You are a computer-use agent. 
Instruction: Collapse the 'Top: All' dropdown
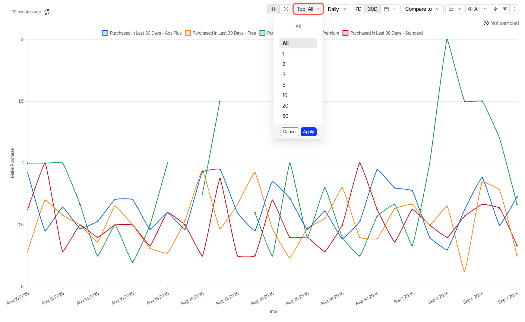point(308,9)
